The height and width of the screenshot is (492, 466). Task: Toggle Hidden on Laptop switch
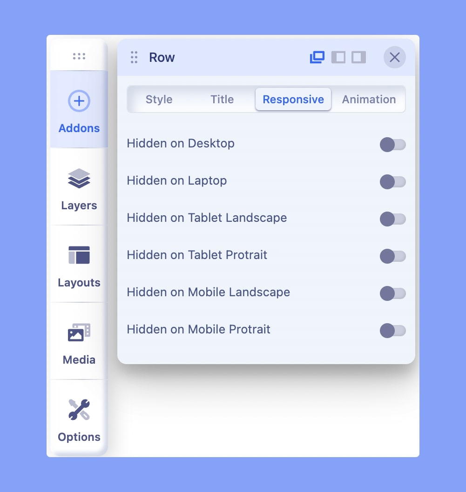point(392,182)
